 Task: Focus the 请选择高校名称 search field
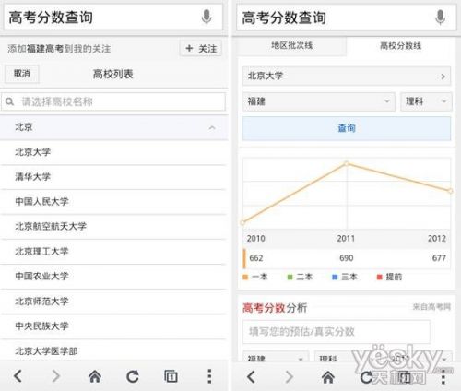coord(113,101)
